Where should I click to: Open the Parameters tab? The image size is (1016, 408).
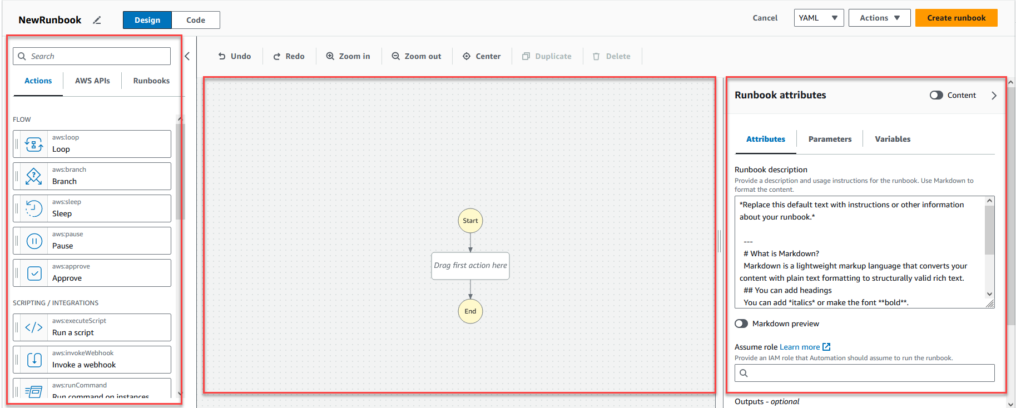point(830,139)
